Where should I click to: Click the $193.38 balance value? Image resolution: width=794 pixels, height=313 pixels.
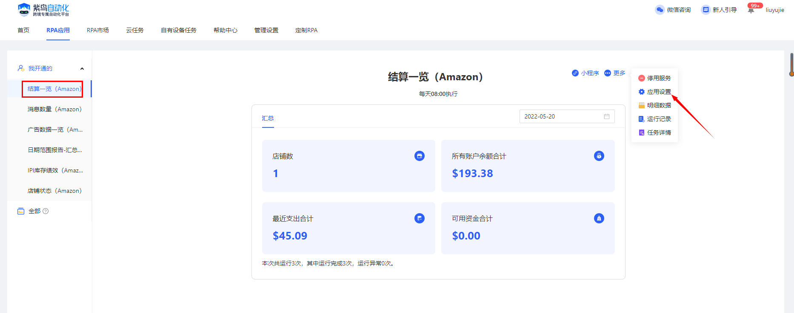click(472, 173)
